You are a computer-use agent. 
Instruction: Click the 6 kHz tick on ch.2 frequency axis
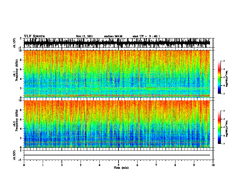click(x=21, y=119)
